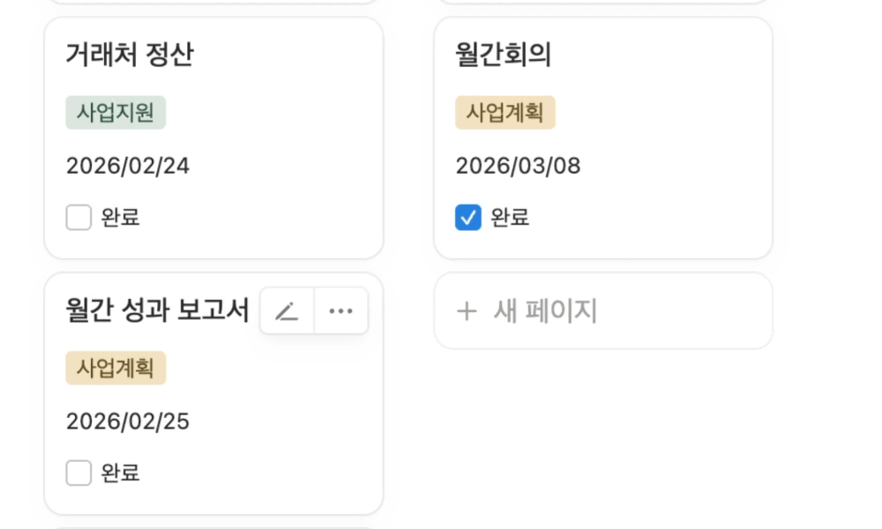Image resolution: width=882 pixels, height=529 pixels.
Task: Click the pencil edit icon on 월간 성과 보고서
Action: (x=287, y=311)
